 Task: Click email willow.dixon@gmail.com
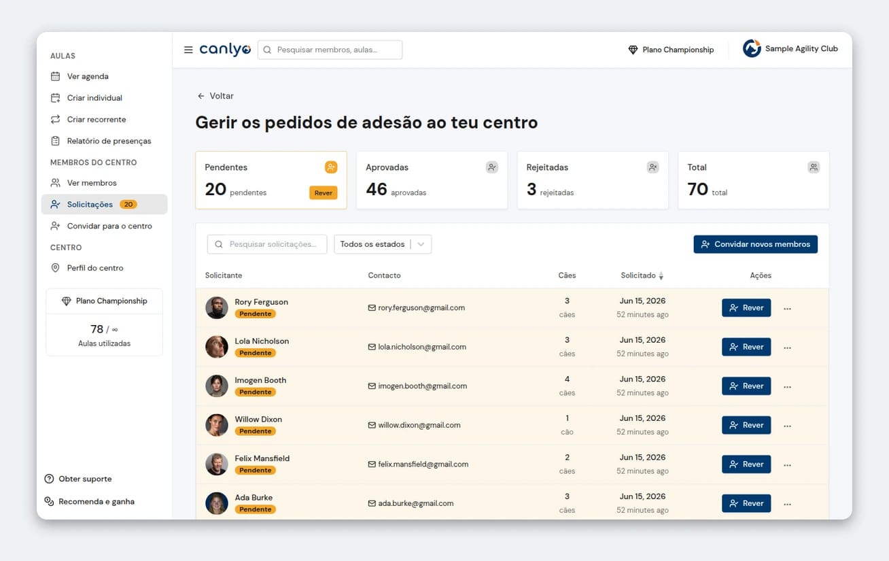[x=419, y=425]
